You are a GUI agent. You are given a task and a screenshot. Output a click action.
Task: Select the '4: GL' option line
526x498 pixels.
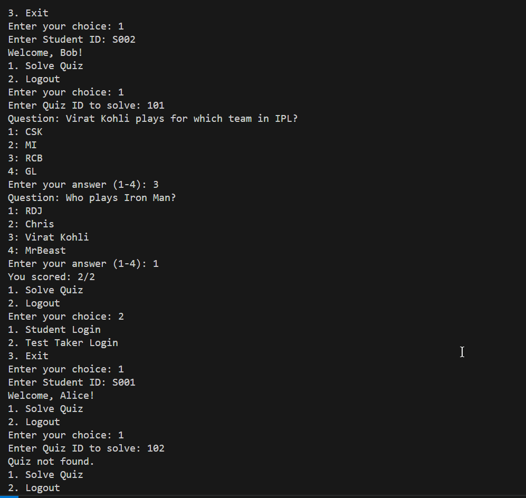pyautogui.click(x=22, y=171)
